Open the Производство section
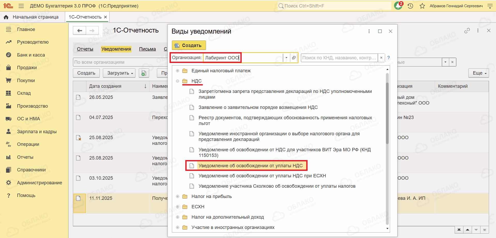The width and height of the screenshot is (496, 238). pyautogui.click(x=33, y=106)
